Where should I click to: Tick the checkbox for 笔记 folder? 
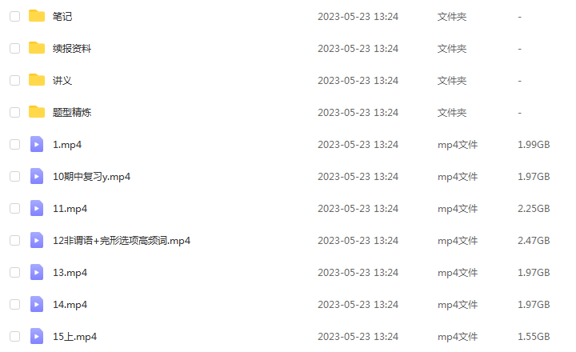tap(14, 16)
